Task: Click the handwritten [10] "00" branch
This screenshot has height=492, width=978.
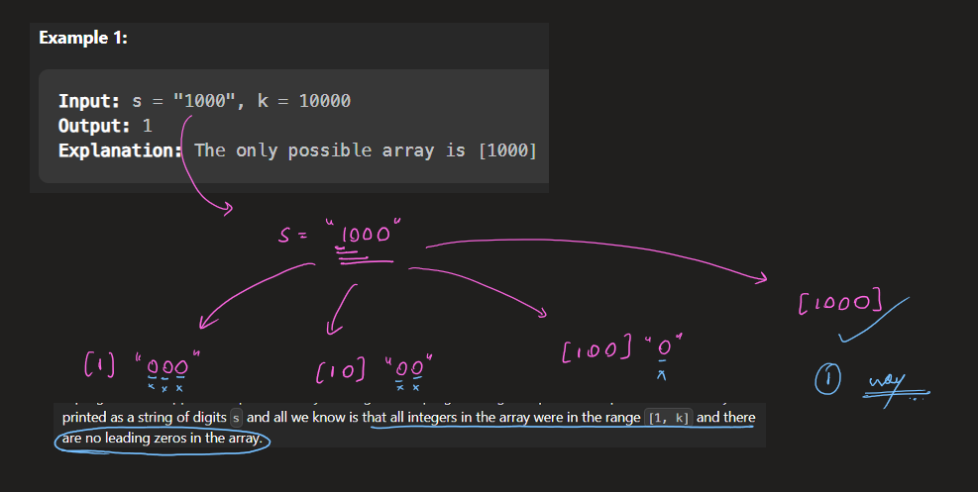Action: point(372,366)
